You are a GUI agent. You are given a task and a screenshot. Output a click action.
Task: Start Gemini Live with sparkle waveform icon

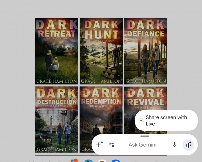[x=188, y=145]
